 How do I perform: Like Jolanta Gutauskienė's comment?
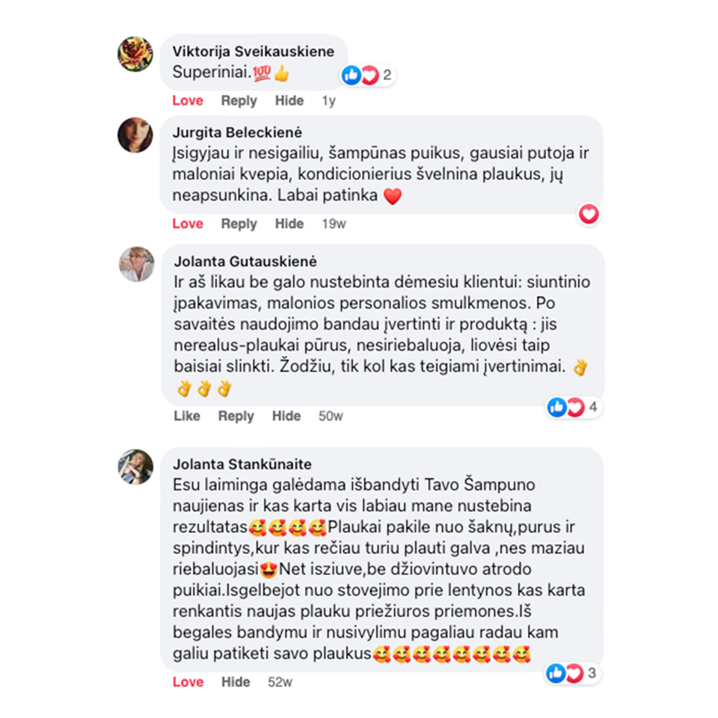[187, 417]
